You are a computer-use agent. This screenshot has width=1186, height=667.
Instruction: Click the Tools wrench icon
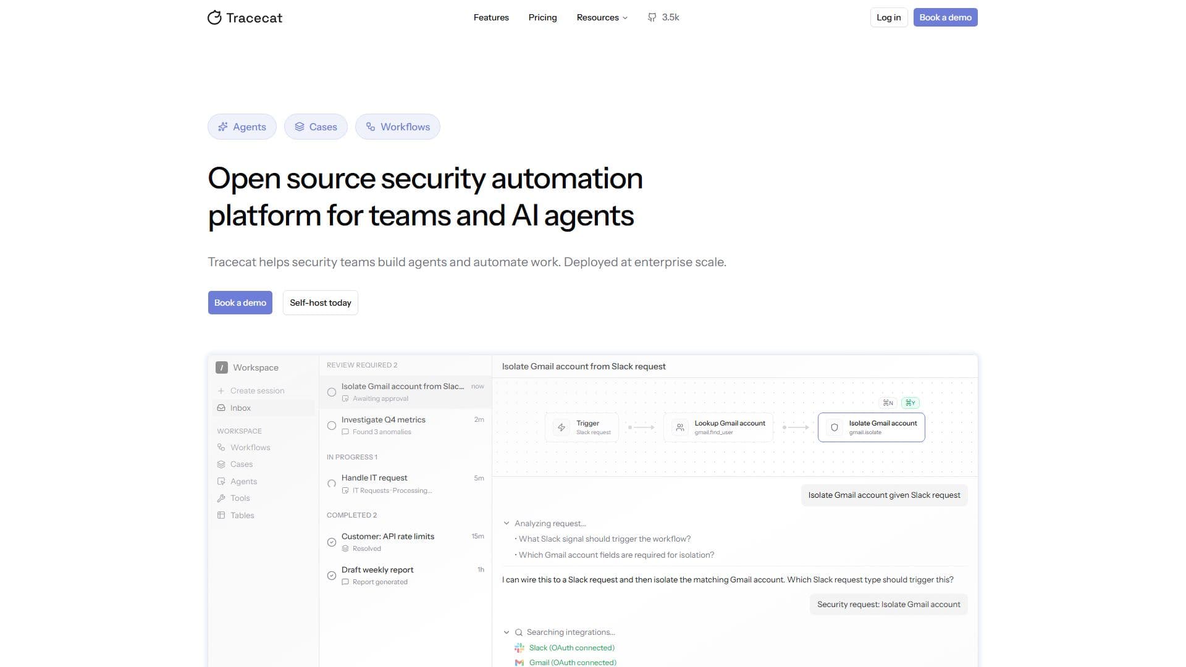pyautogui.click(x=221, y=498)
